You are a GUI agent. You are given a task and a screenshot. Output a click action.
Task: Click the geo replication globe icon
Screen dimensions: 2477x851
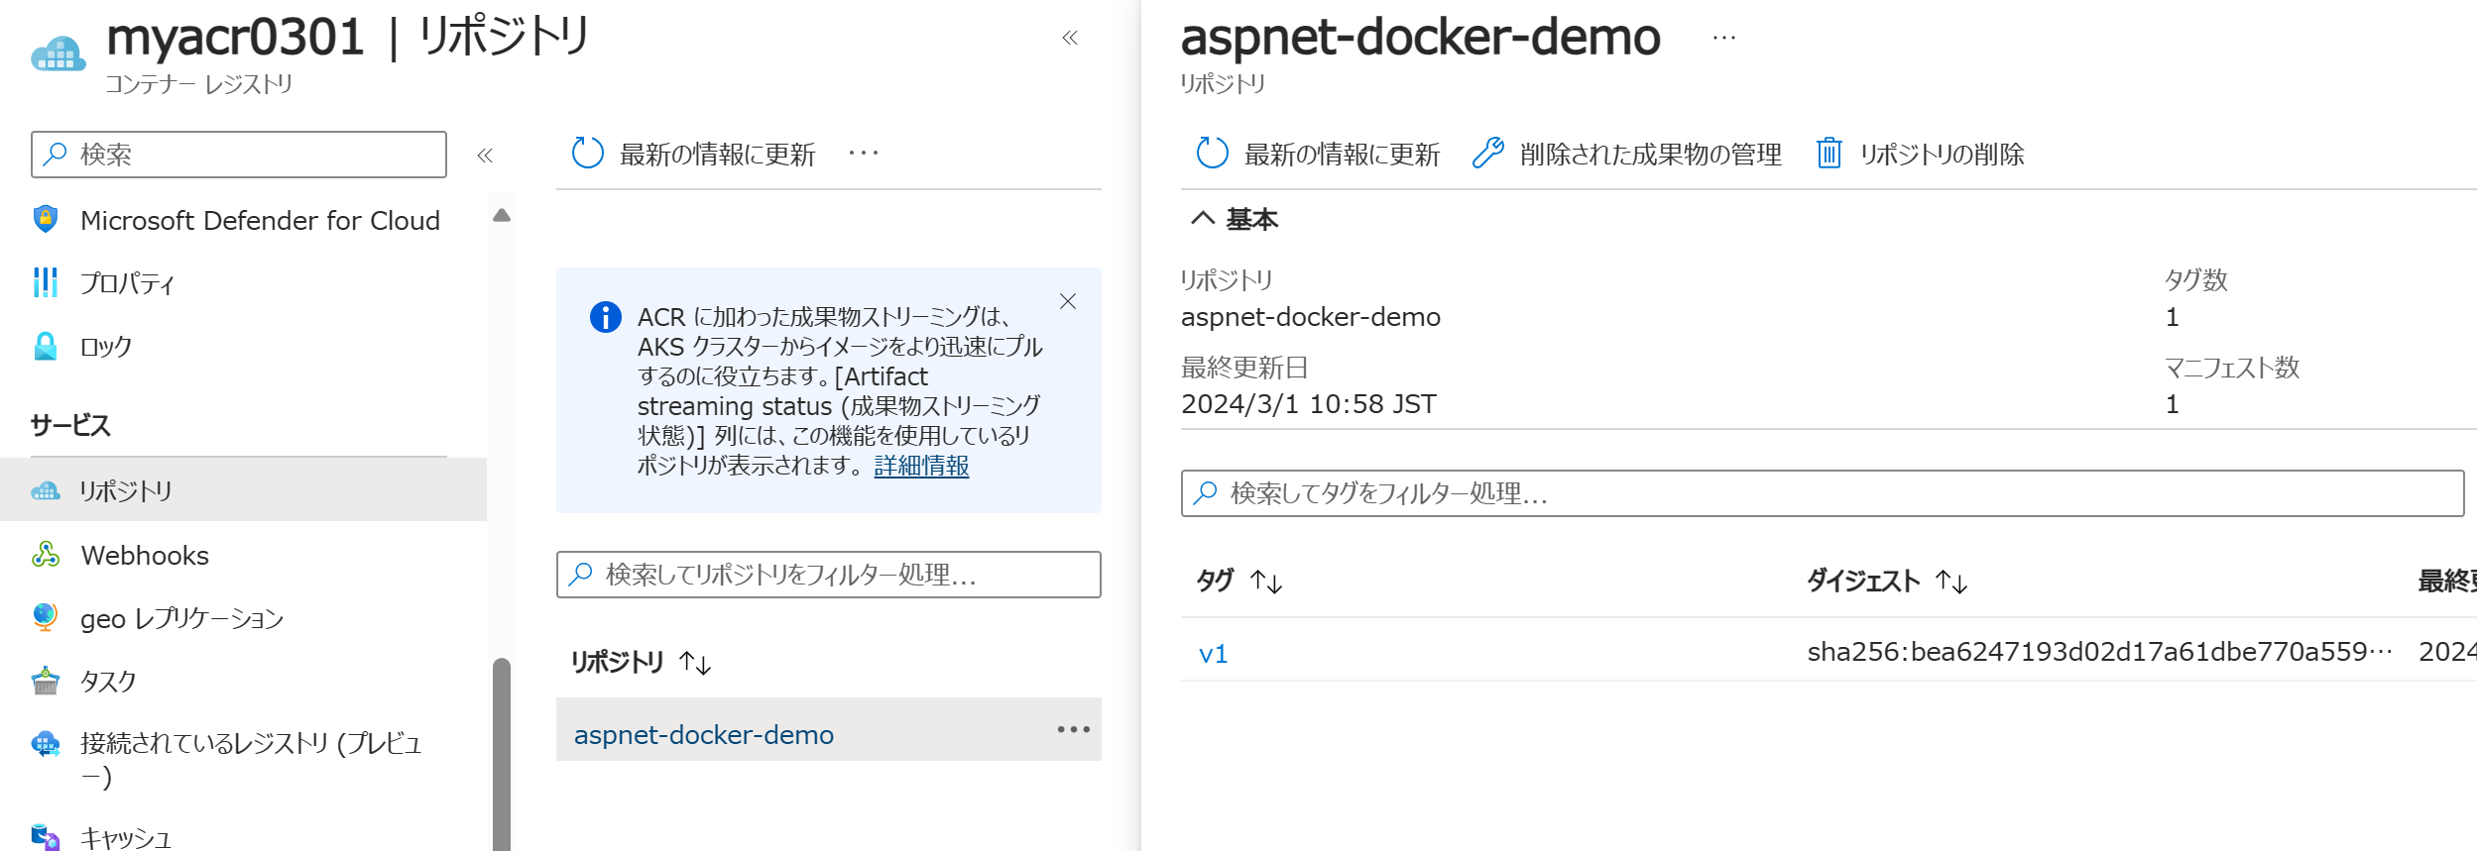[x=46, y=617]
